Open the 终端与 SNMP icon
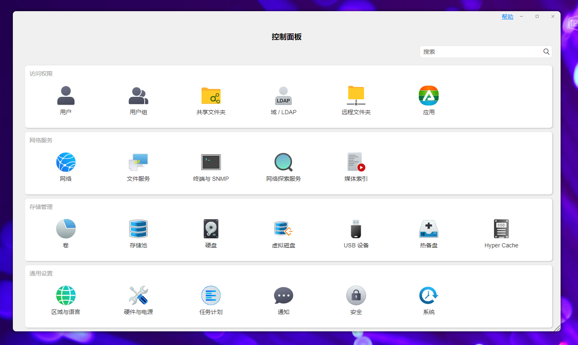Screen dimensions: 578x345 pos(211,162)
